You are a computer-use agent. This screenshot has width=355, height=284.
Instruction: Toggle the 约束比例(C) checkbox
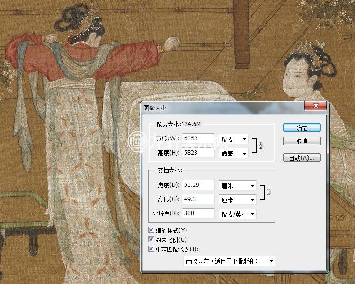[151, 239]
